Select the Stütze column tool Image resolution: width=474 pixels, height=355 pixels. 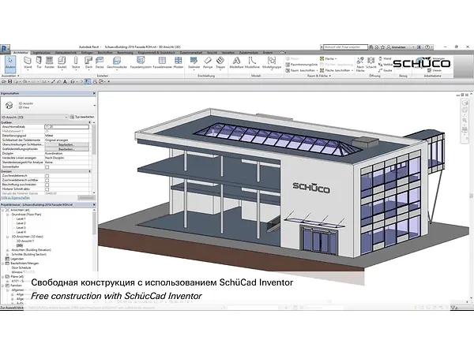(x=76, y=62)
